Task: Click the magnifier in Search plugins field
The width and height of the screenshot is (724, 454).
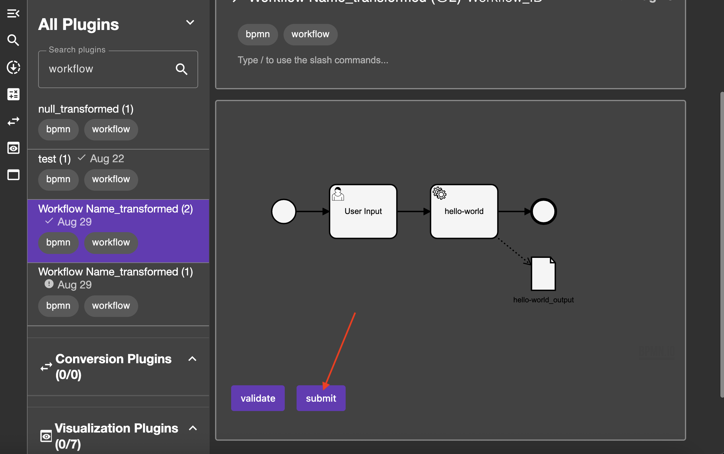Action: 181,69
